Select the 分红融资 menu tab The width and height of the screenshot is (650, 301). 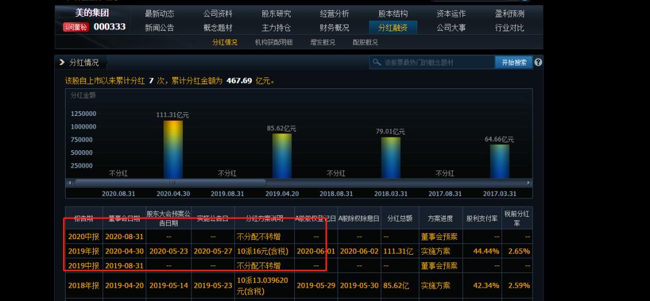click(x=393, y=28)
